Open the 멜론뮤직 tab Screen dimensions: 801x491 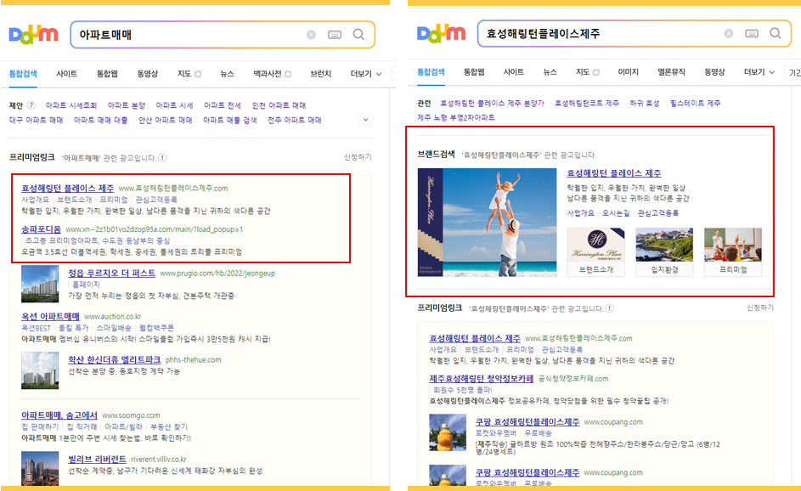coord(671,72)
